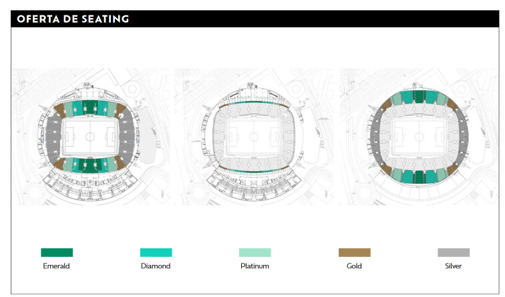
Task: Click the pitch center circle in middle stadium
Action: pos(254,136)
